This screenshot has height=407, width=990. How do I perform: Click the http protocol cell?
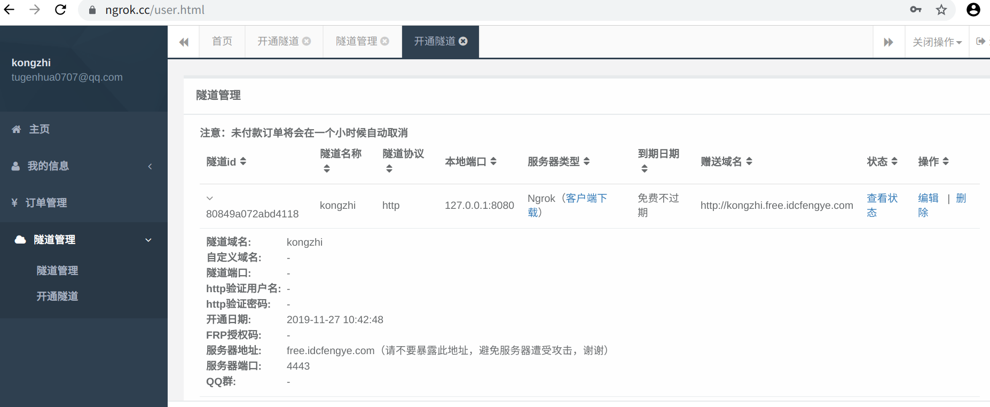391,206
